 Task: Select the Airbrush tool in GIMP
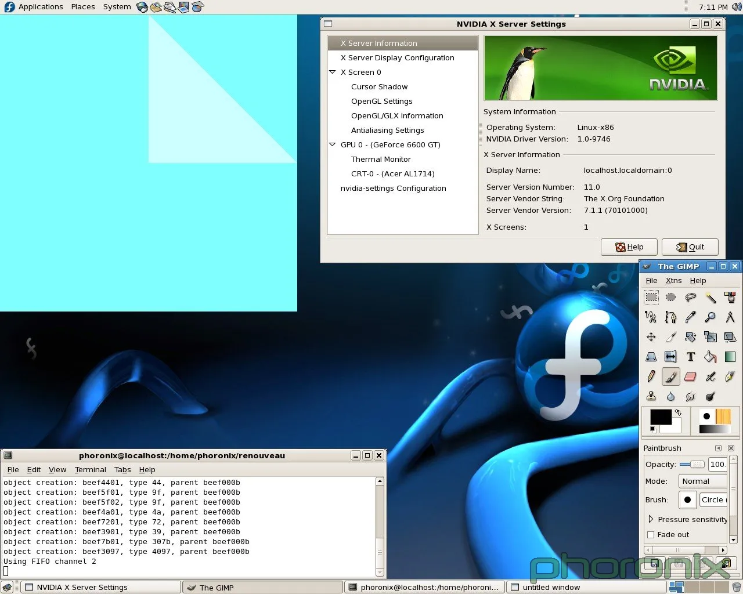[710, 376]
